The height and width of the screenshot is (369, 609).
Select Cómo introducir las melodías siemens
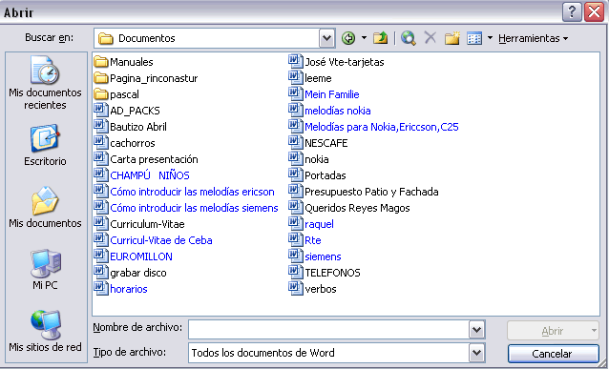tap(186, 208)
